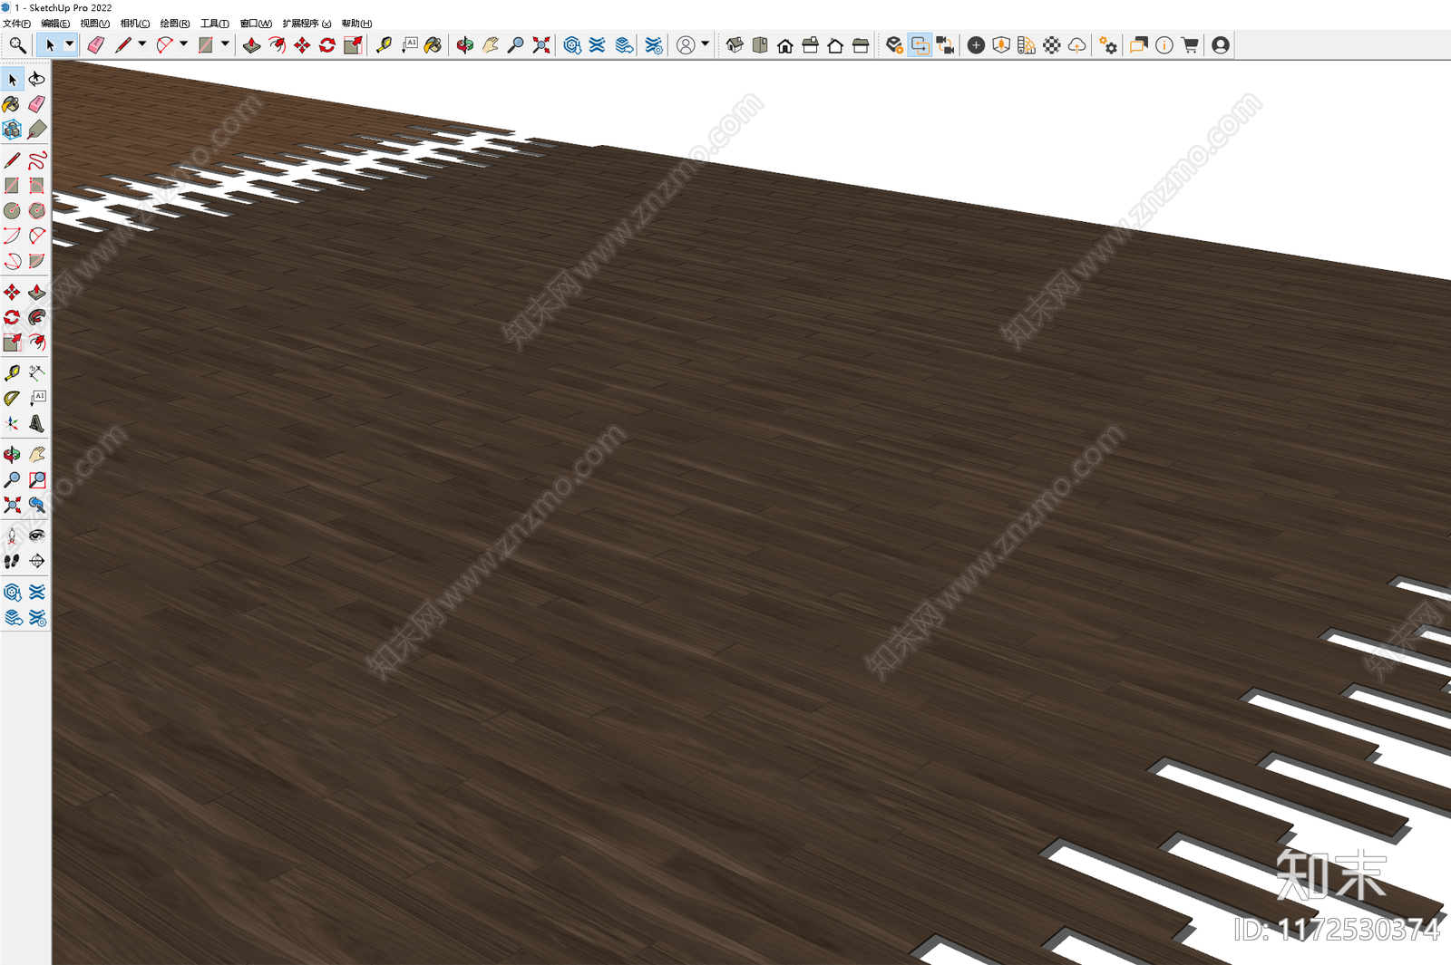Select the Pan hand tool in top toolbar

(x=491, y=44)
